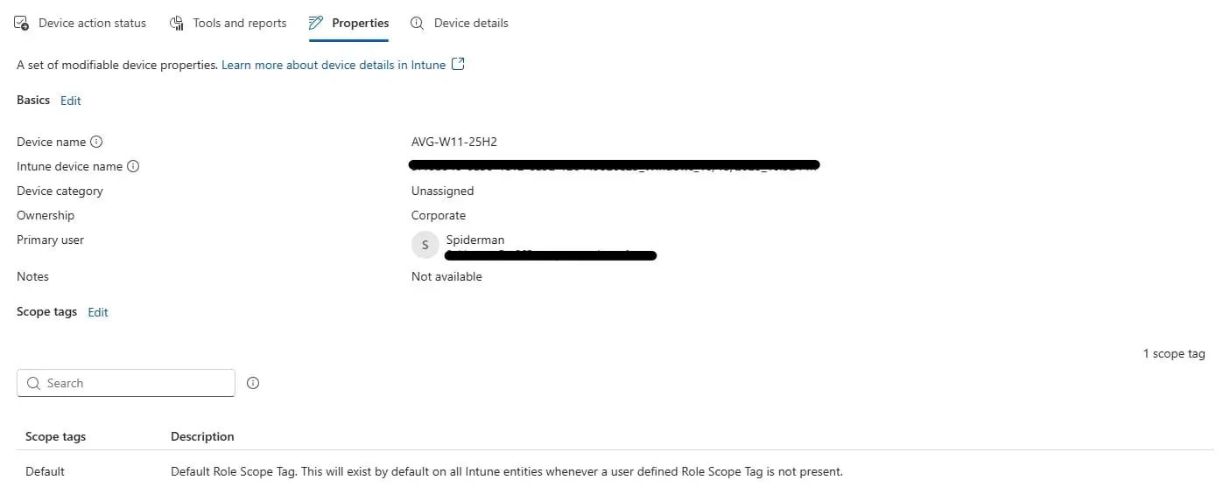Screen dimensions: 1223x487
Task: Open Learn more about device details in Intune
Action: [334, 65]
